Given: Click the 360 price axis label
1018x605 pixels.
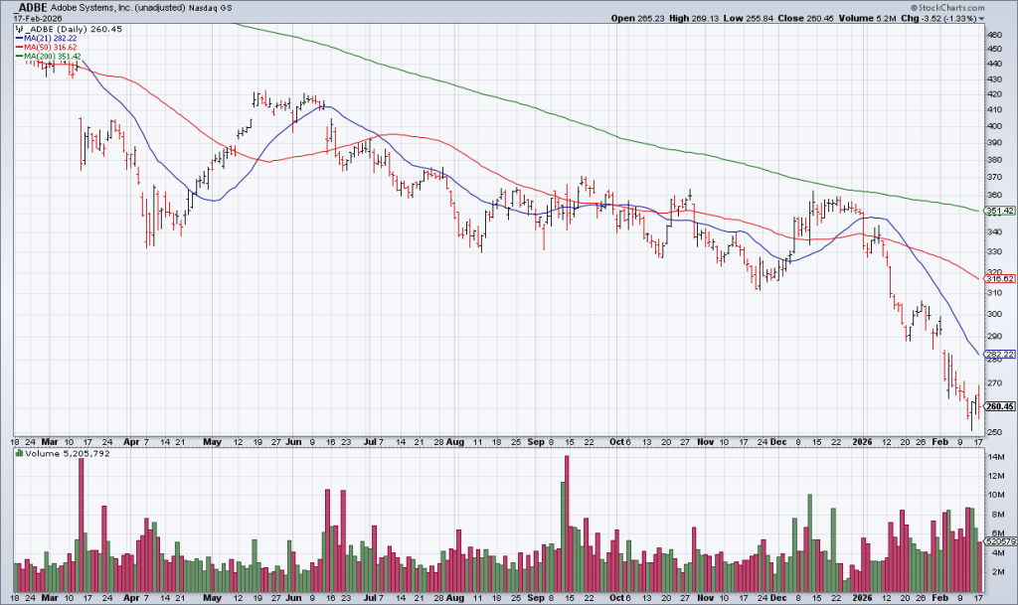Looking at the screenshot, I should pyautogui.click(x=994, y=195).
